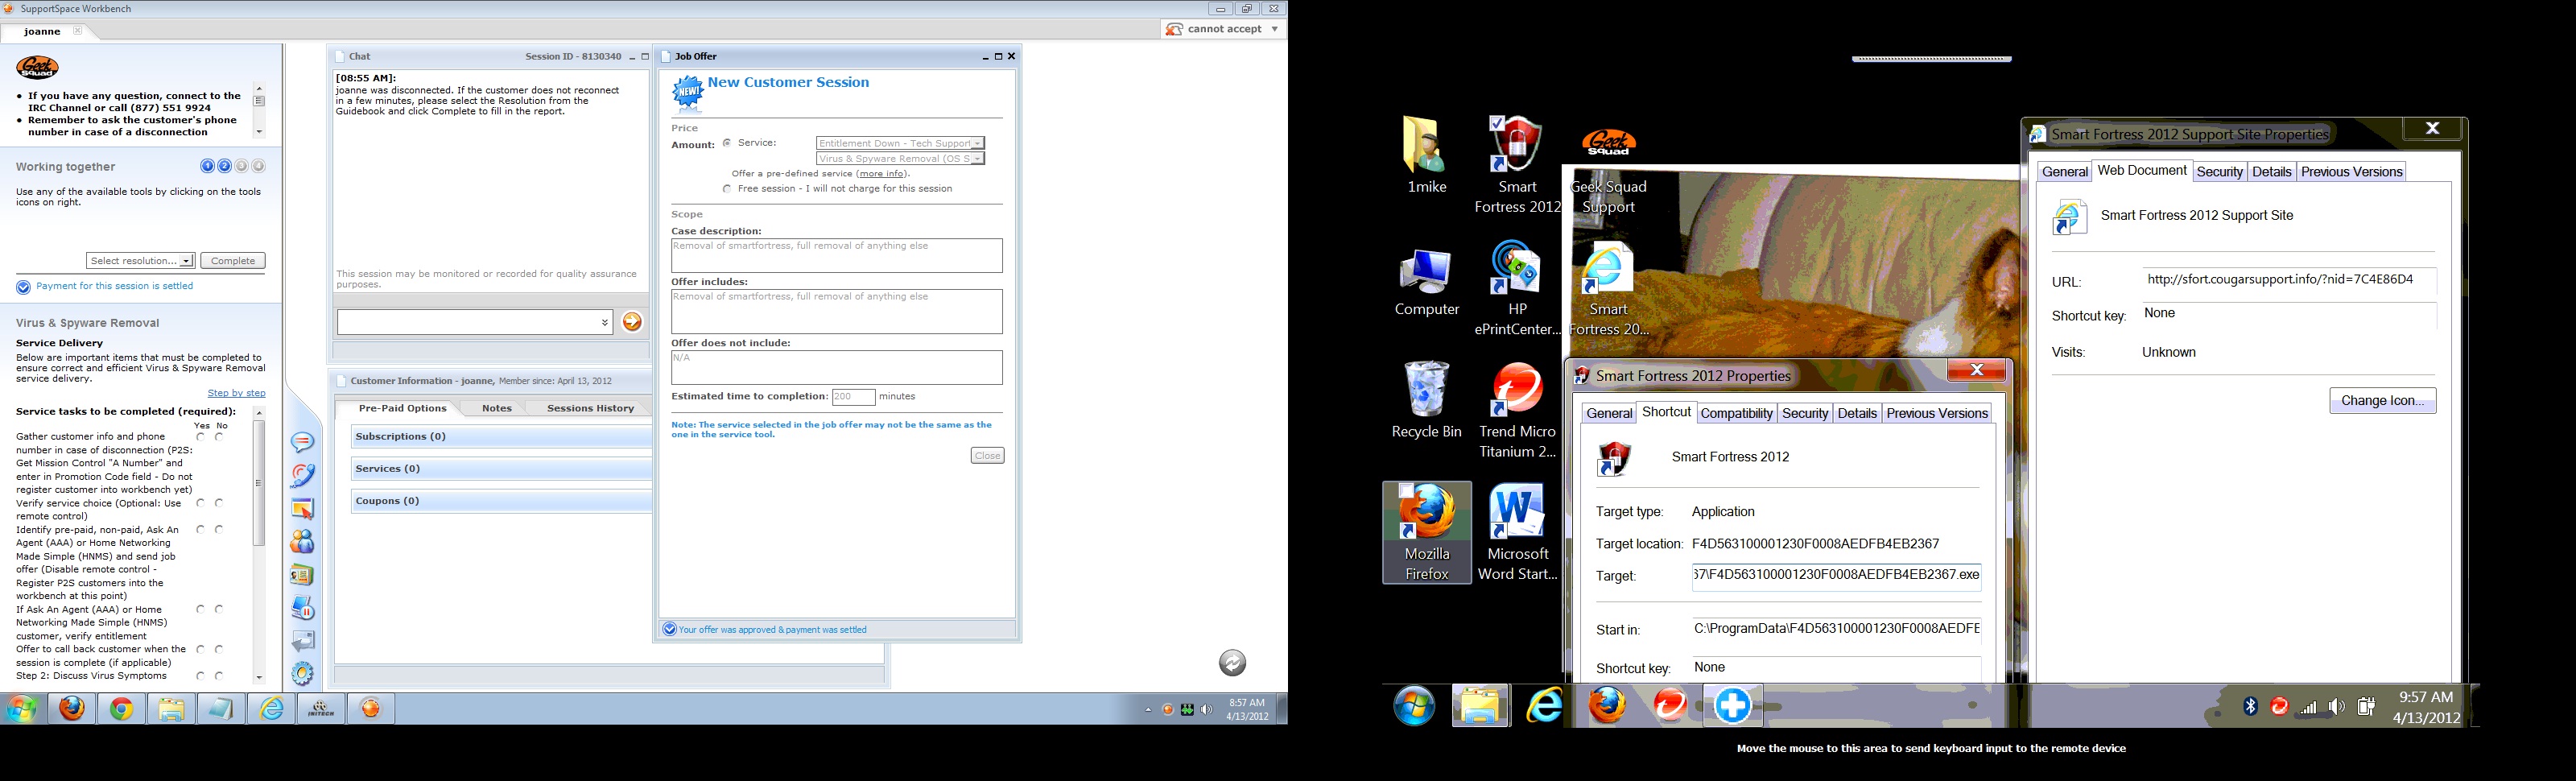Viewport: 2576px width, 781px height.
Task: Click Internet Explorer on the left taskbar
Action: (272, 709)
